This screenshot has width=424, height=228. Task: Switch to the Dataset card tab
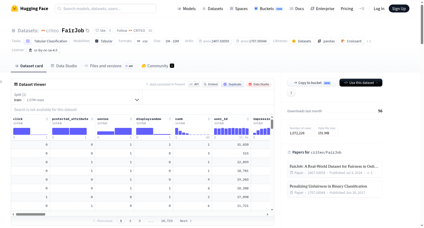coord(29,66)
